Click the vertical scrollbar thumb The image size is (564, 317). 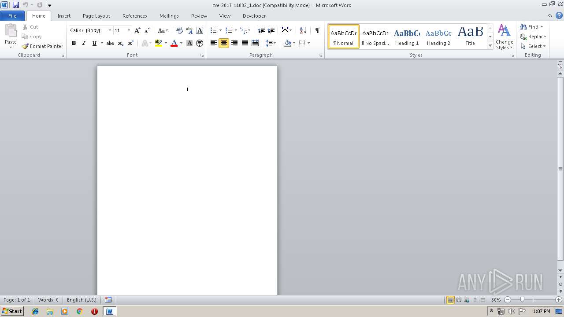[x=560, y=168]
